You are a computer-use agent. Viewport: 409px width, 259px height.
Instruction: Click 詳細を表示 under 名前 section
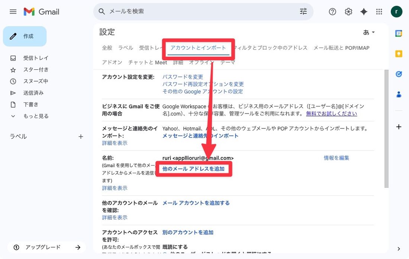tap(115, 188)
